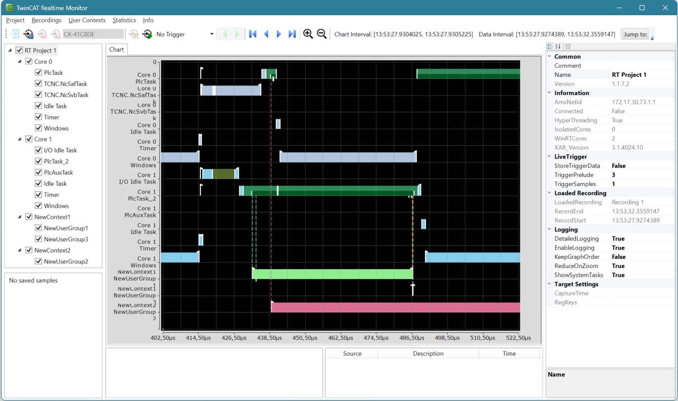The width and height of the screenshot is (678, 401).
Task: Toggle the PlcTask_2 checkbox
Action: pos(38,161)
